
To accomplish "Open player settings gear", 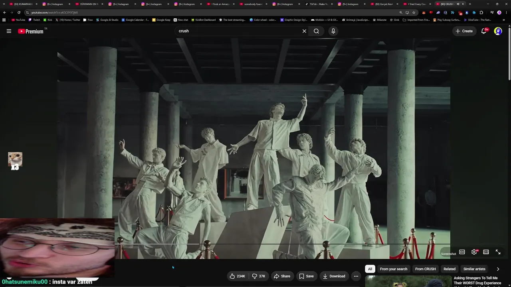I will click(474, 252).
